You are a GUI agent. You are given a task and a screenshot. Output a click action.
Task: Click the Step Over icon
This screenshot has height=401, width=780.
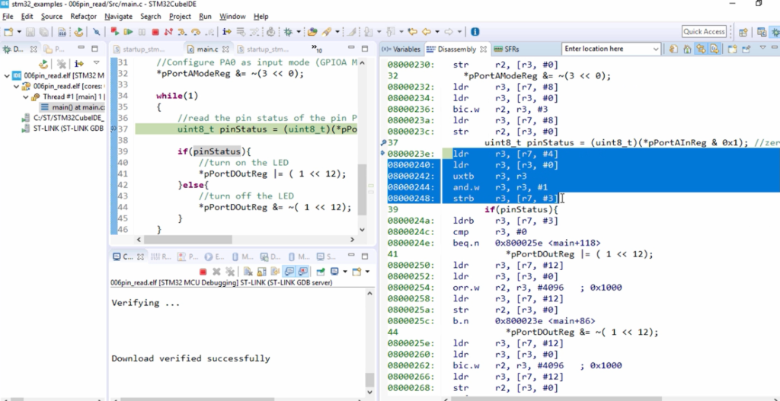[196, 32]
